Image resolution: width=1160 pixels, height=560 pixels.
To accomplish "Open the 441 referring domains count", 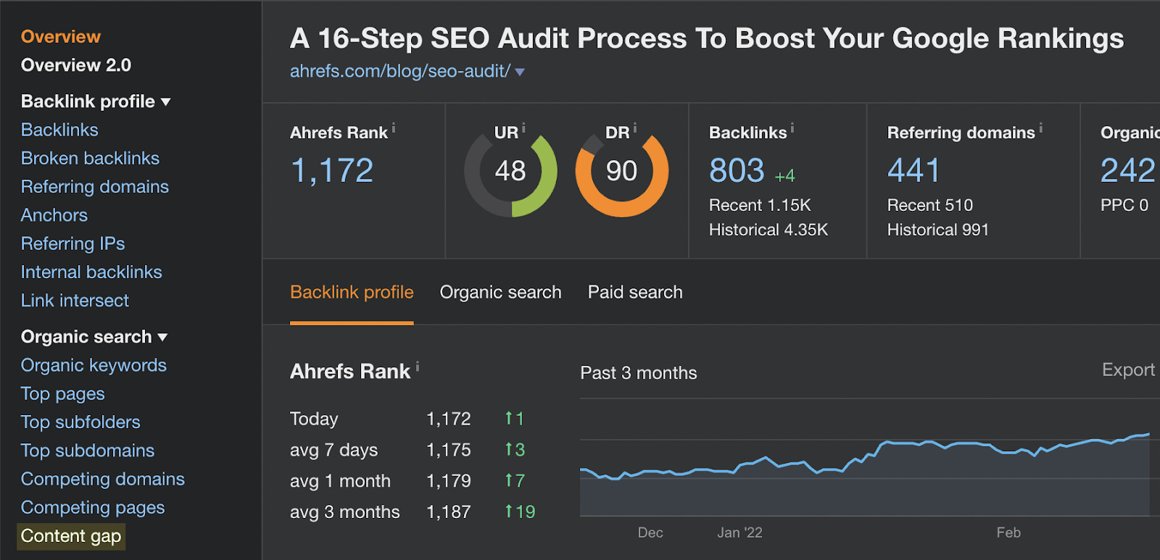I will click(913, 171).
